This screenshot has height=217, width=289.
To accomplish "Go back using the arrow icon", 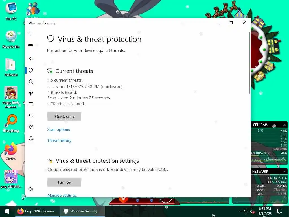I will pos(30,33).
